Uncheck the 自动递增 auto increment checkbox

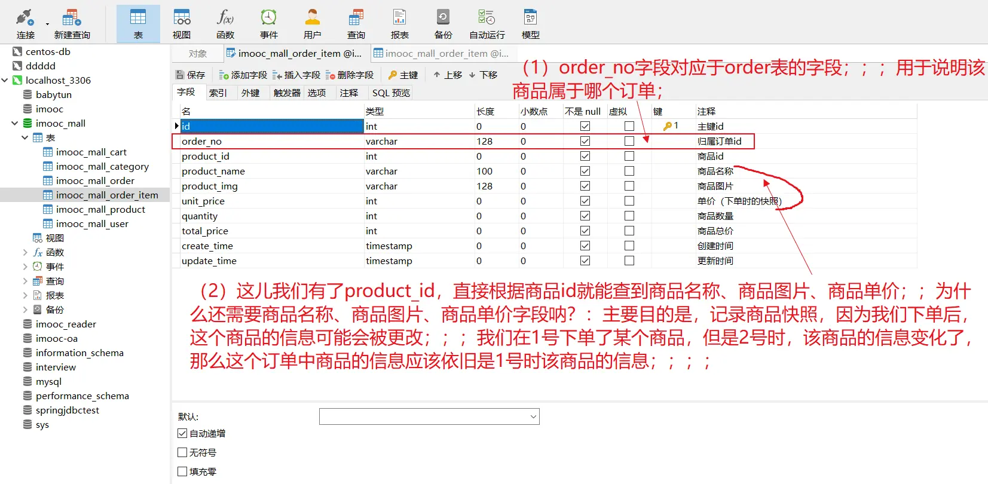182,433
